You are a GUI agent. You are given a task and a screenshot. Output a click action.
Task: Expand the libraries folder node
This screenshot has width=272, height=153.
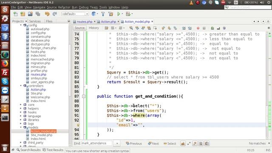pos(21,120)
